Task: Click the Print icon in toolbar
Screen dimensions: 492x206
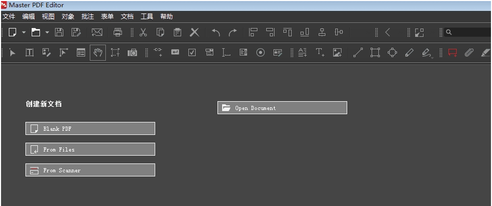Action: click(118, 32)
